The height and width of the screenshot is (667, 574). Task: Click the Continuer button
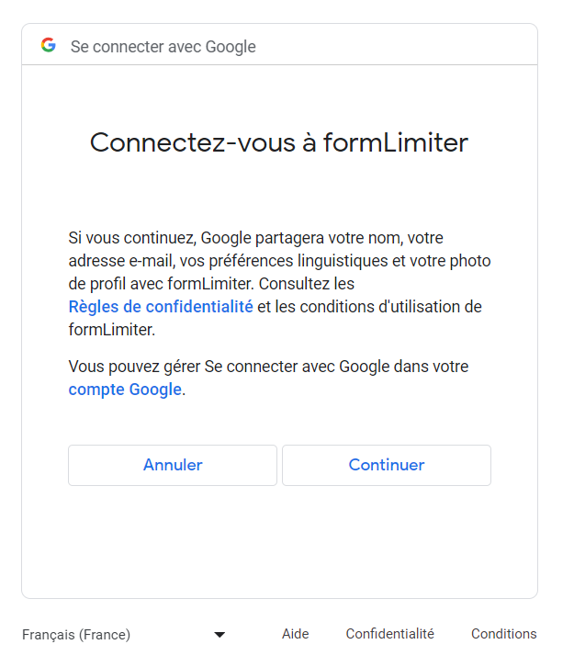coord(386,465)
